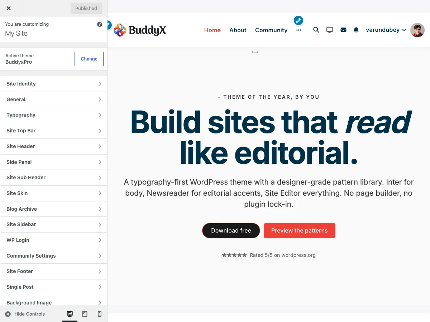
Task: Switch to tablet preview mode
Action: 85,314
